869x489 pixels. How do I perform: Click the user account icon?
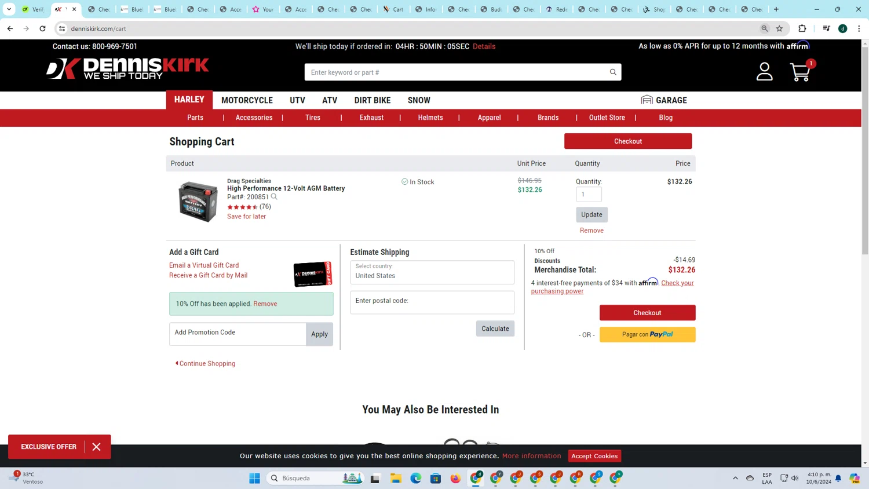[764, 72]
